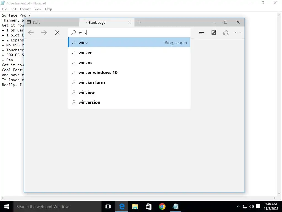Click the network tray icon
Screen dimensions: 282x212
(245, 206)
